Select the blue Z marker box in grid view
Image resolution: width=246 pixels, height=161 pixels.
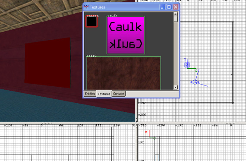[187, 65]
